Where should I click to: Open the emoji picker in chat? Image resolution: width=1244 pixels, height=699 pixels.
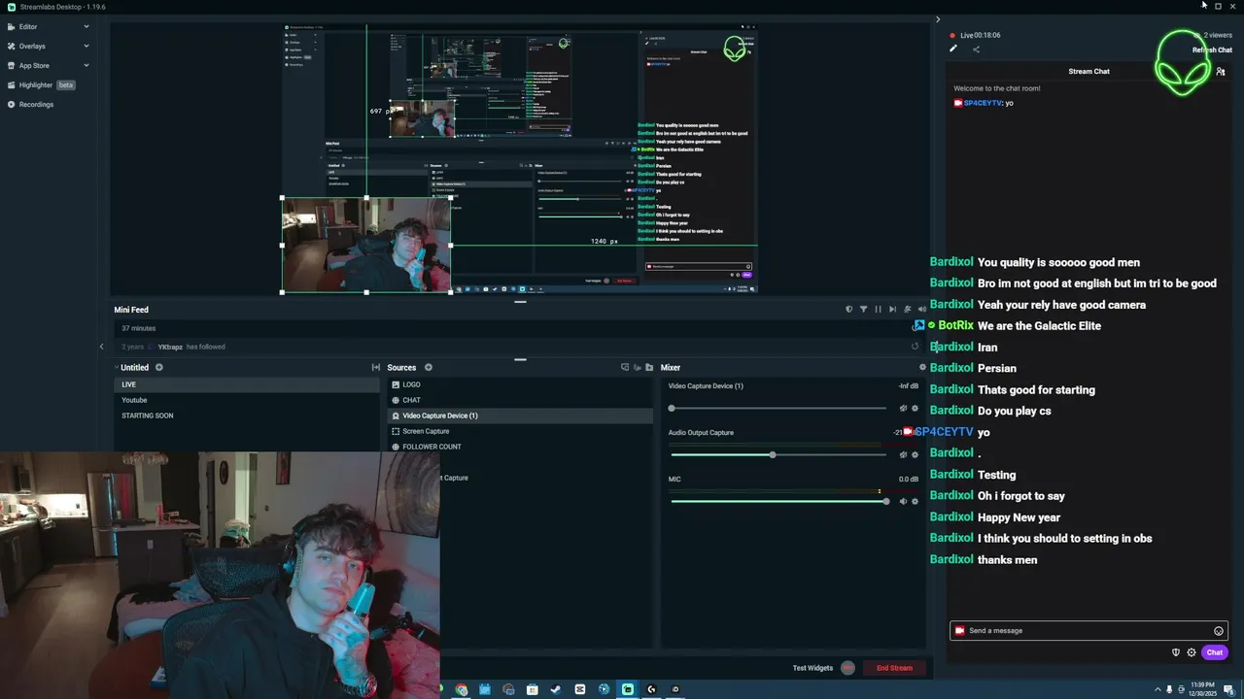tap(1219, 631)
